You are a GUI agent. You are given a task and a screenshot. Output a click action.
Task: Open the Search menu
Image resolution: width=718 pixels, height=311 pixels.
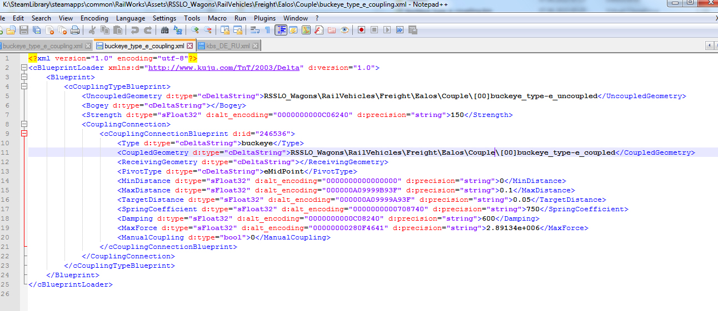(41, 18)
